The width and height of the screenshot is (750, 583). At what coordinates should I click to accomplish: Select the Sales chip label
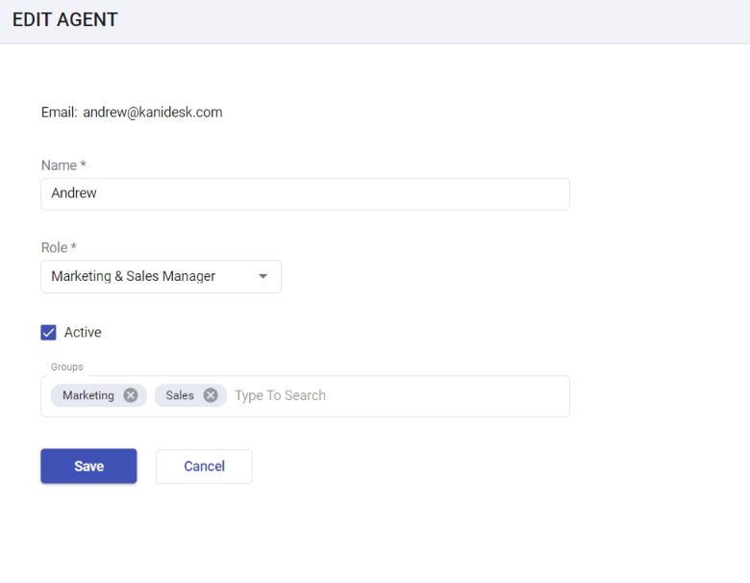(180, 395)
